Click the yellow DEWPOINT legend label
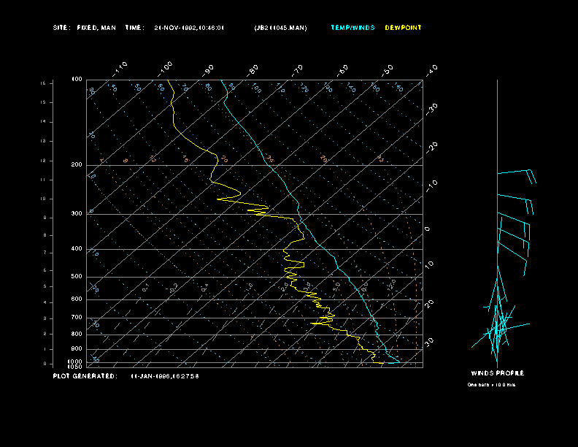The image size is (578, 447). coord(403,28)
